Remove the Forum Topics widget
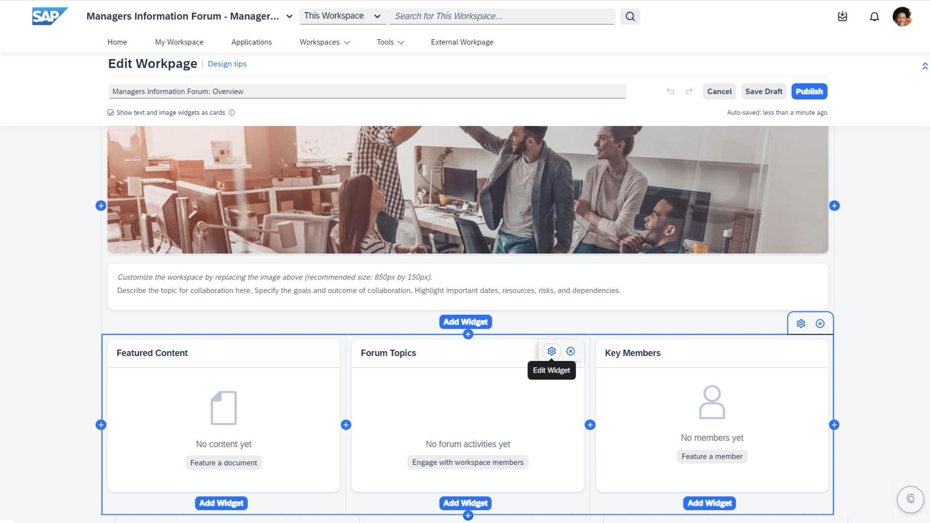930x523 pixels. pyautogui.click(x=571, y=352)
